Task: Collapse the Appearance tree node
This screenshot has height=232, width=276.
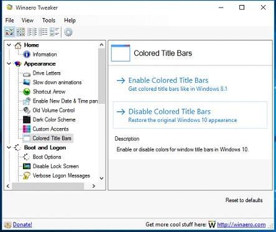Action: pyautogui.click(x=9, y=63)
